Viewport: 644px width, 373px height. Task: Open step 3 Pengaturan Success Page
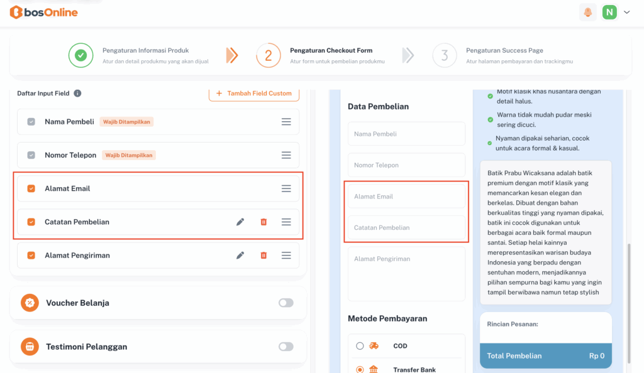click(445, 55)
